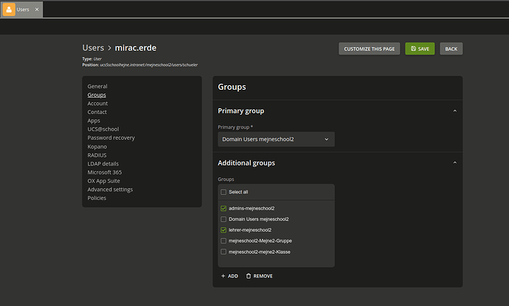
Task: Open the Policies section
Action: click(x=97, y=198)
